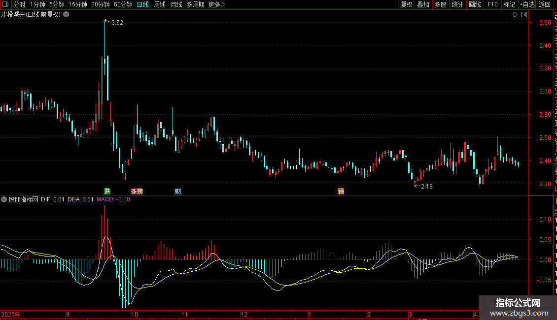The image size is (557, 320).
Task: Select the 5分钟 period tab
Action: (x=57, y=4)
